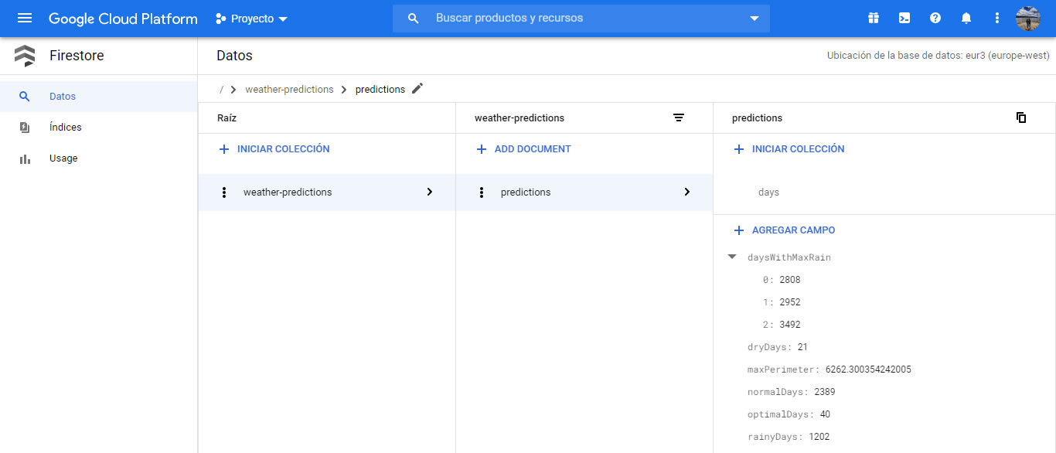The width and height of the screenshot is (1056, 453).
Task: Open three-dot menu for weather-predictions collection
Action: (224, 192)
